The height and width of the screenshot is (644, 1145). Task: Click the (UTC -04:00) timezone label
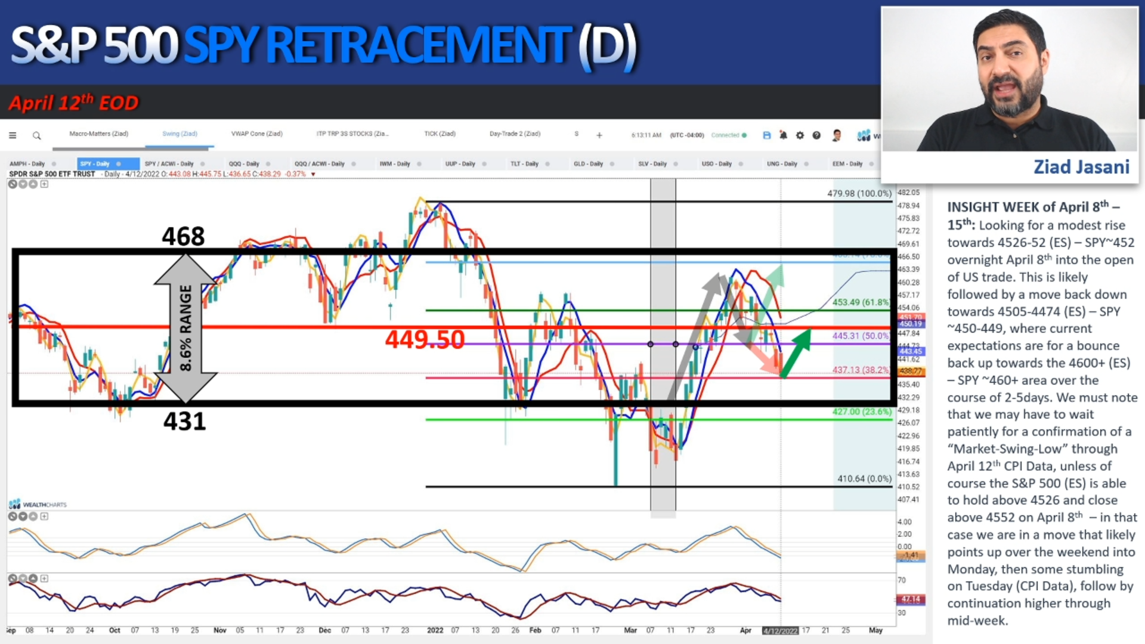pyautogui.click(x=687, y=135)
